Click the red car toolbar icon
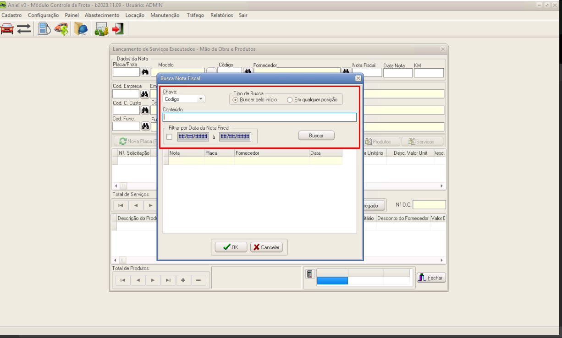 click(x=7, y=29)
